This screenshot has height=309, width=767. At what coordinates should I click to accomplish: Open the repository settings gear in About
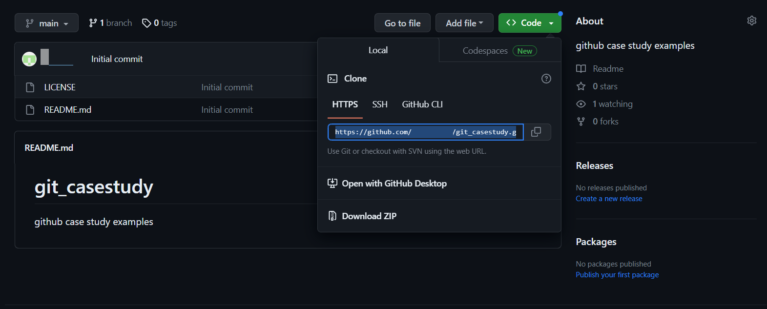(752, 21)
